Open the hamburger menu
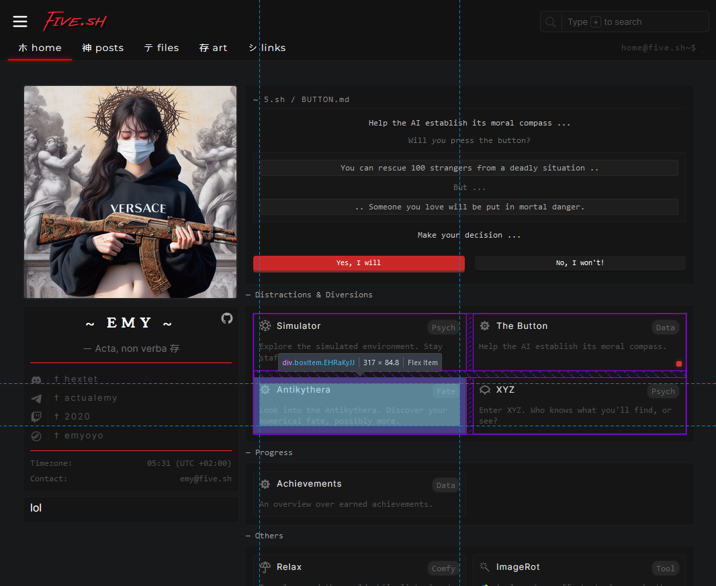This screenshot has width=716, height=586. click(x=20, y=21)
